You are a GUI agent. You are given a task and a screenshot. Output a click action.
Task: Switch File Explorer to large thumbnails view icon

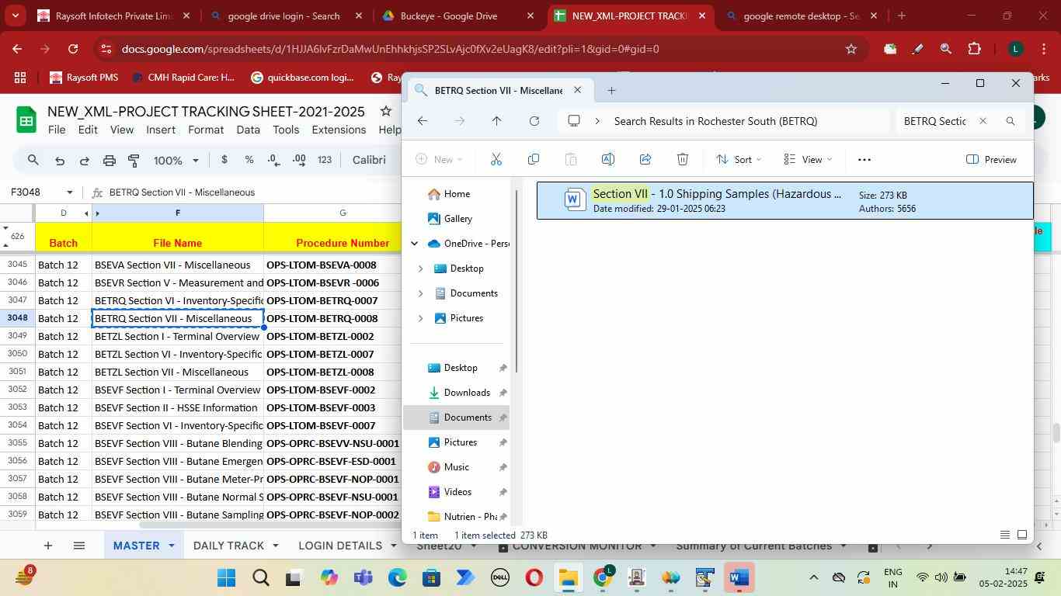[1022, 535]
